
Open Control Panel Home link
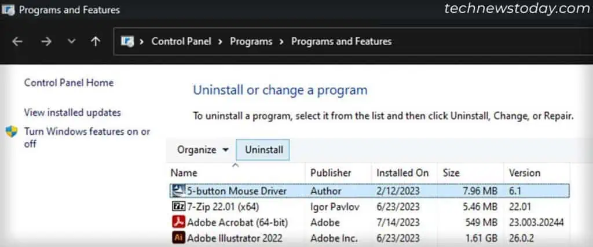coord(69,82)
